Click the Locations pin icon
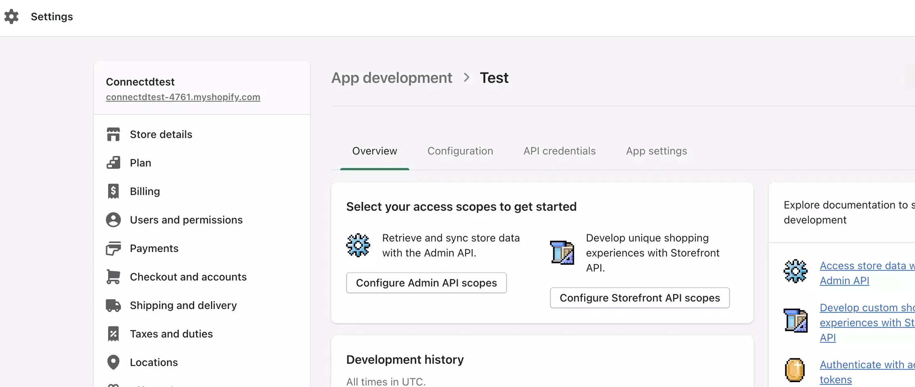This screenshot has height=387, width=915. tap(113, 362)
